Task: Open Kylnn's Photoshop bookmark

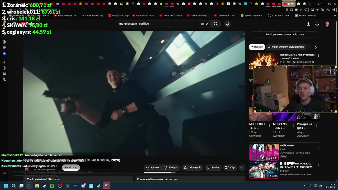Action: pyautogui.click(x=307, y=16)
